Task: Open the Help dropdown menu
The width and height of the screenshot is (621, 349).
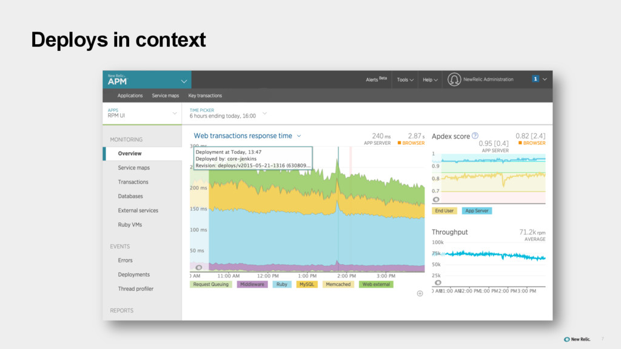Action: [x=430, y=79]
